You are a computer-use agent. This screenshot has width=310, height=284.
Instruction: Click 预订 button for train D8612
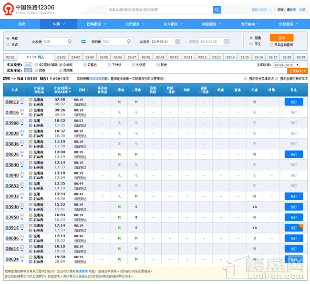click(x=293, y=102)
